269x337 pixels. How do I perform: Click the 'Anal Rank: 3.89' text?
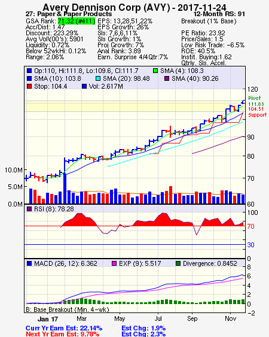119,51
